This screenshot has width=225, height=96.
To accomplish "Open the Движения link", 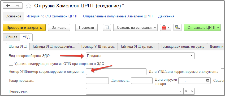I will point(166,16).
